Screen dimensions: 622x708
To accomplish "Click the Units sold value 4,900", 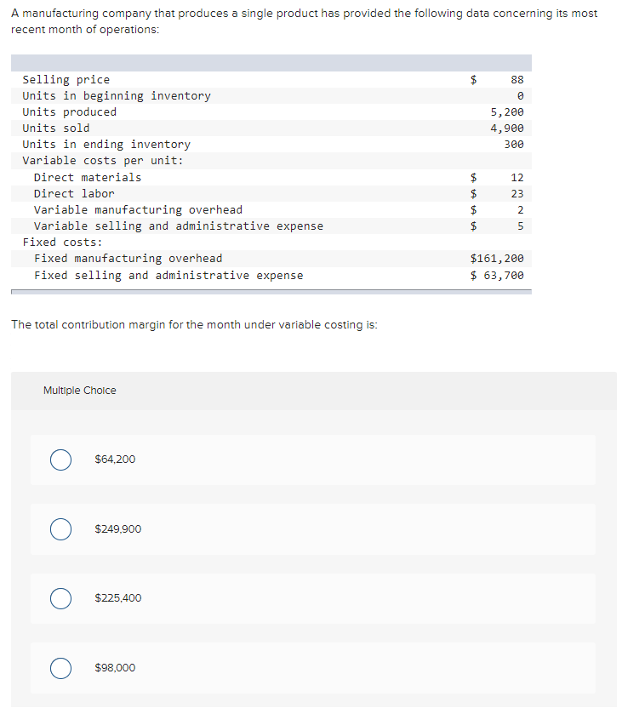I will tap(508, 128).
